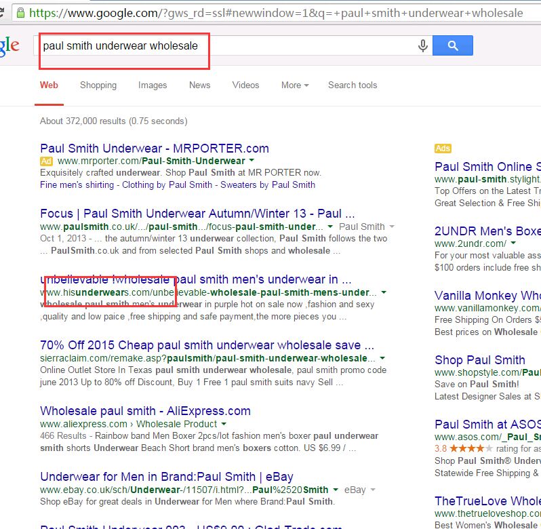
Task: Switch to the Images tab
Action: click(153, 85)
